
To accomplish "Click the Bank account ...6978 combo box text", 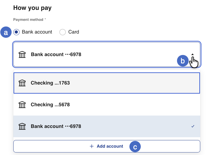I will tap(56, 54).
